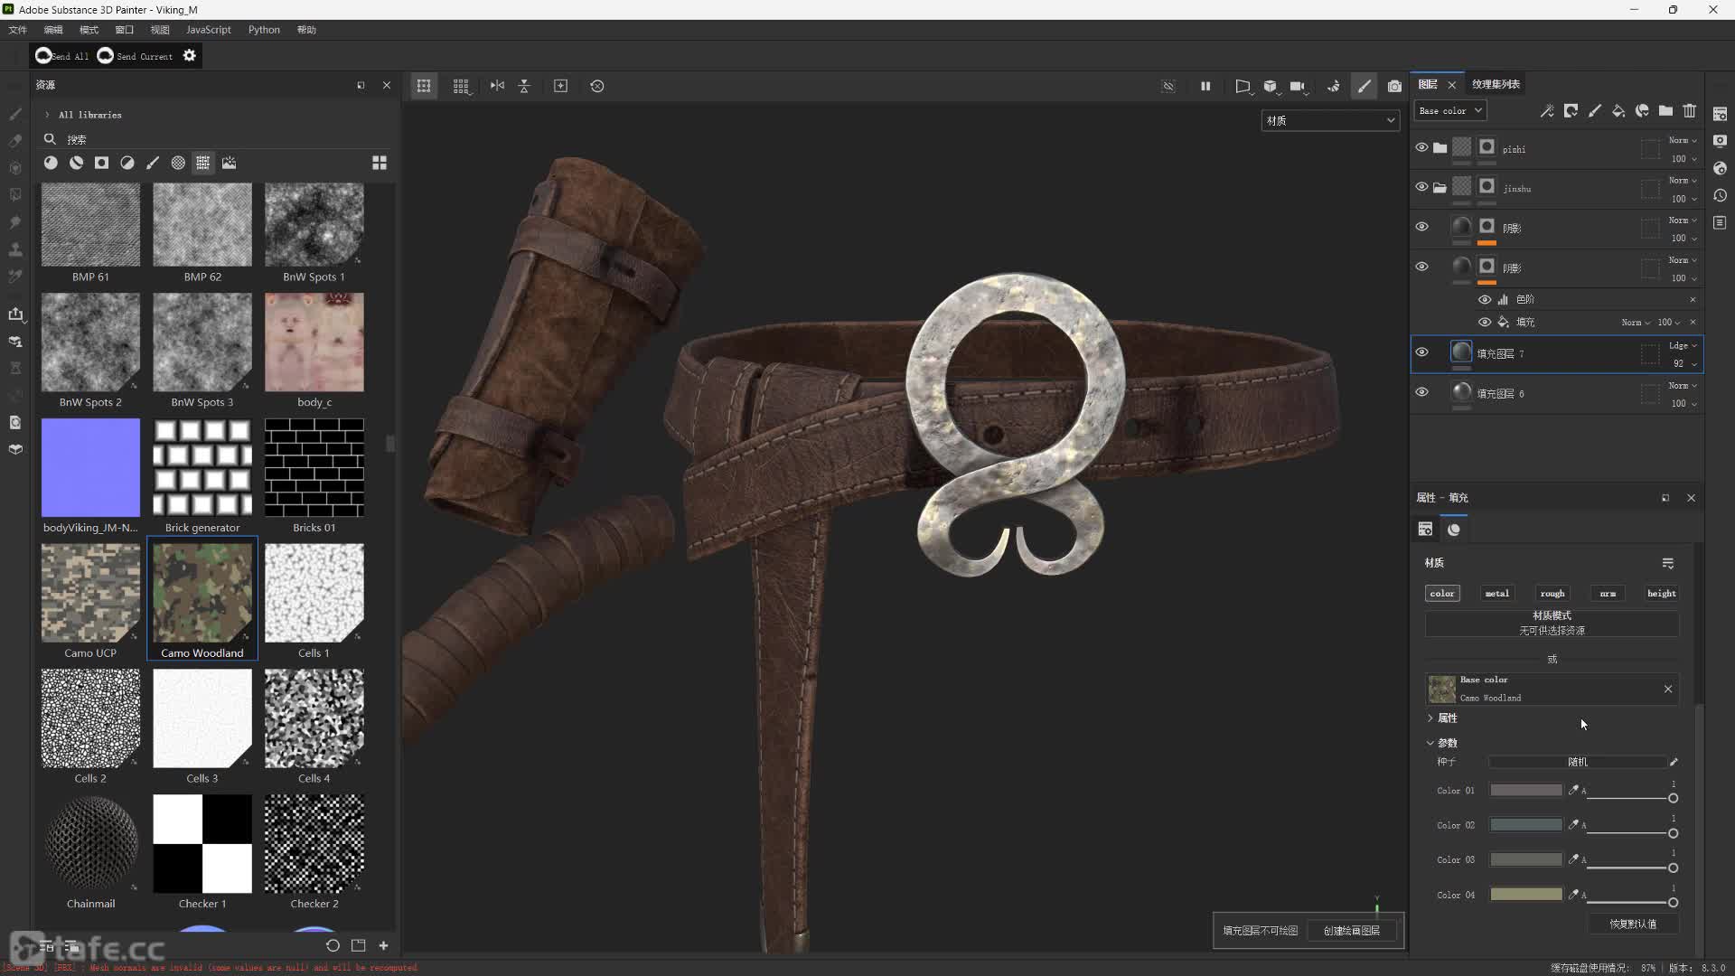The width and height of the screenshot is (1735, 976).
Task: Filter assets by Brushes icon
Action: click(153, 163)
